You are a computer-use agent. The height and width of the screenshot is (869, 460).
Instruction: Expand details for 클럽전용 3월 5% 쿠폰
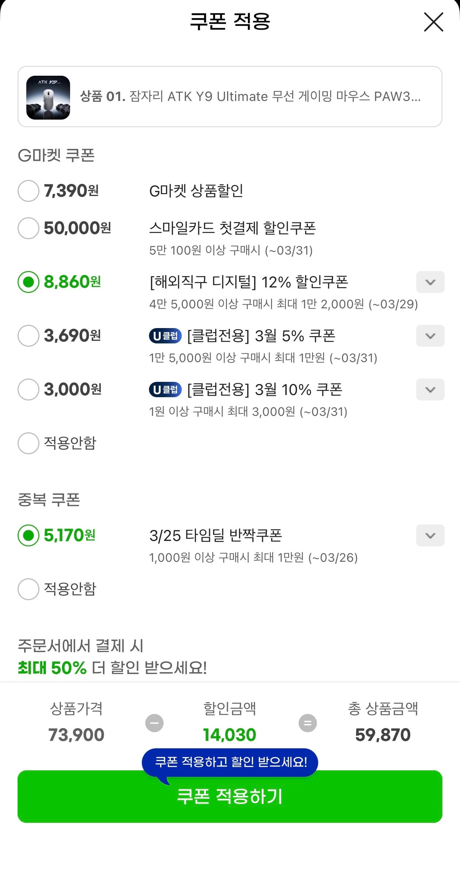[x=430, y=336]
